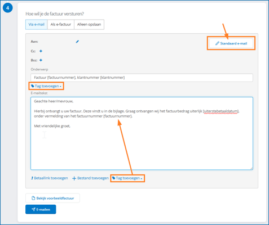Open the Tag toevoegen dropdown under Onderwerp
This screenshot has width=269, height=225.
[46, 86]
